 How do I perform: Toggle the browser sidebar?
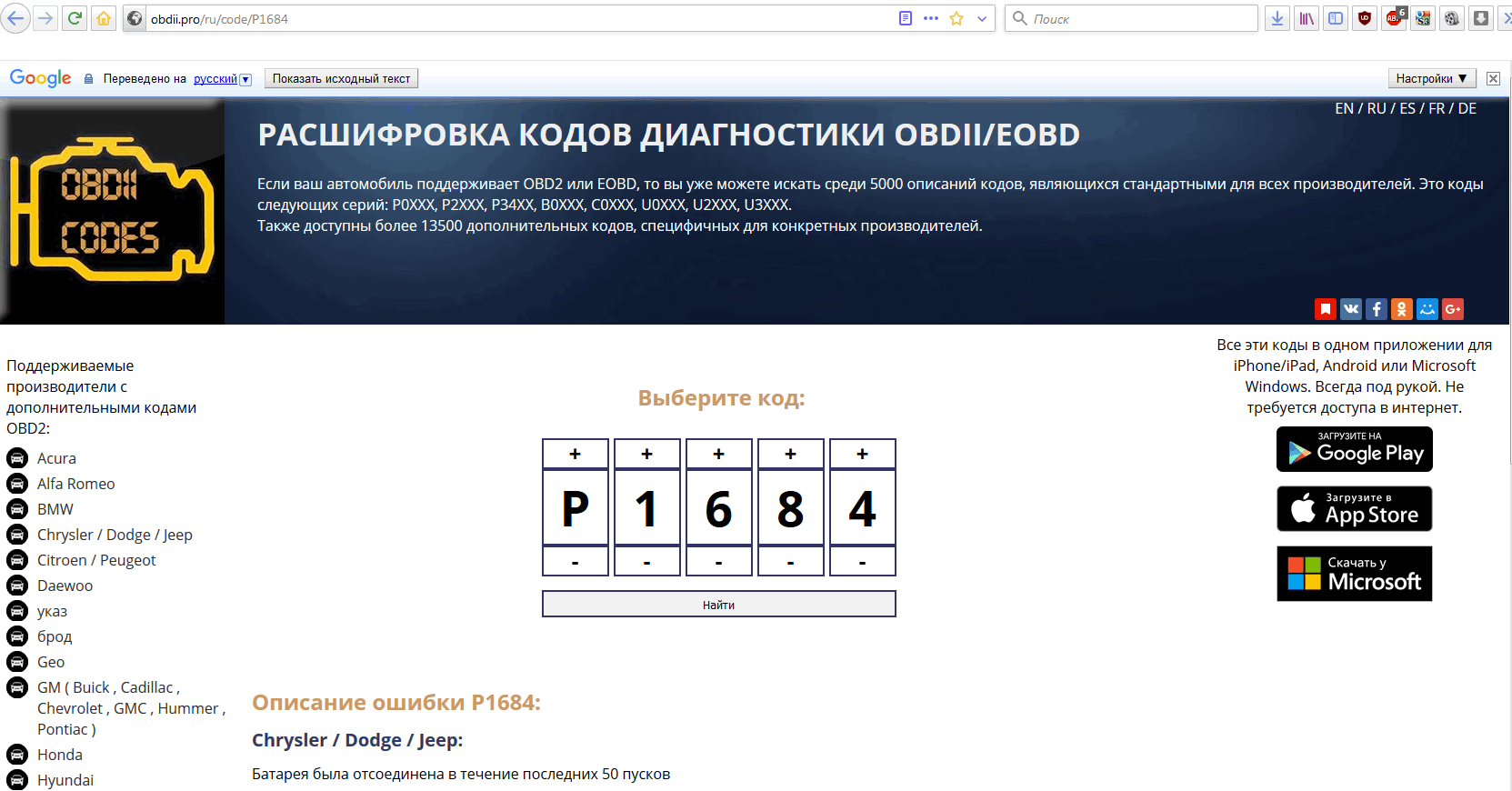click(1336, 18)
